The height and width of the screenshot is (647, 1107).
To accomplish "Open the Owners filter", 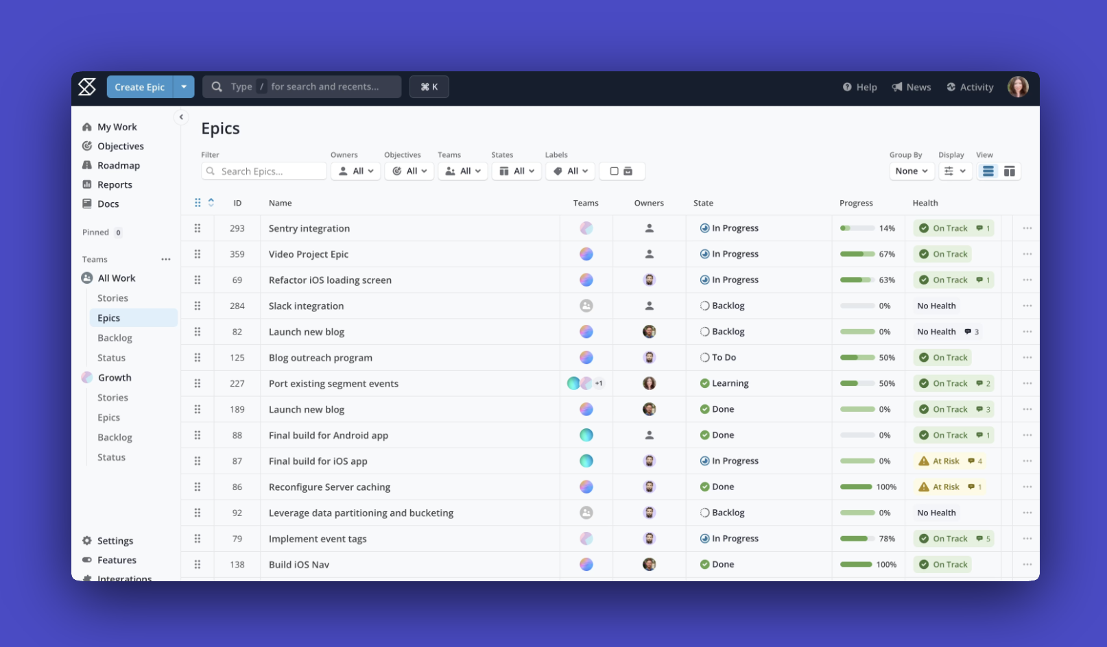I will tap(355, 171).
